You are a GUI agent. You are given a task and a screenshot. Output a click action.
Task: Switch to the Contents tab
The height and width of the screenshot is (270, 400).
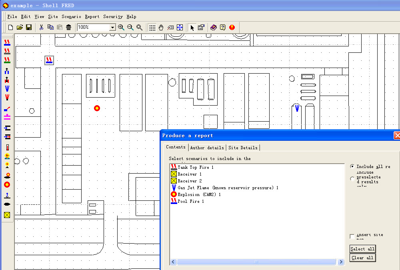click(176, 147)
